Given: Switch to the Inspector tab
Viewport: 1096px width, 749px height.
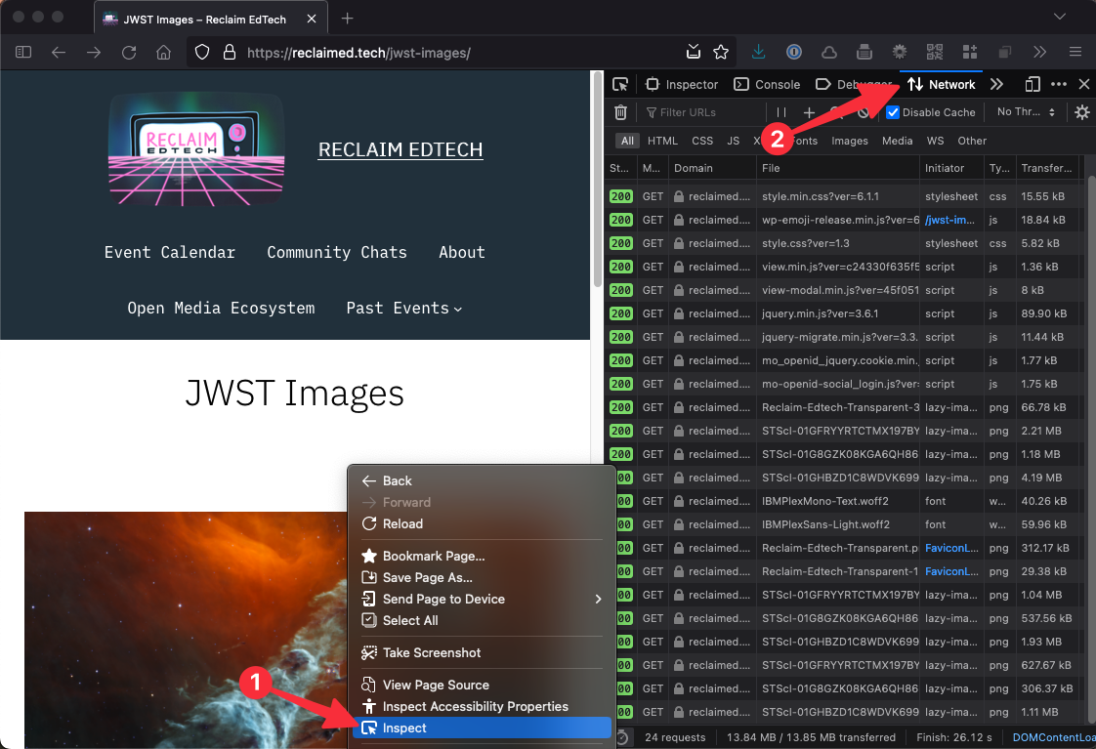Looking at the screenshot, I should click(682, 85).
